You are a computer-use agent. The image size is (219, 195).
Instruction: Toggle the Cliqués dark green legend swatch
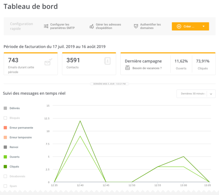coord(5,167)
